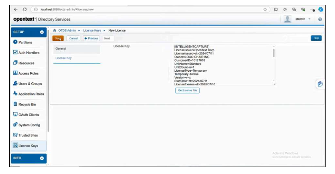The image size is (335, 174).
Task: Click the System Config gears icon
Action: pos(15,125)
